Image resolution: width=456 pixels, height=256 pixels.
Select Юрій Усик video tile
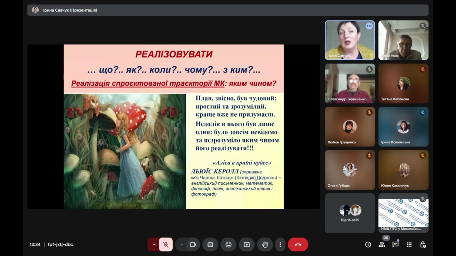tap(403, 40)
